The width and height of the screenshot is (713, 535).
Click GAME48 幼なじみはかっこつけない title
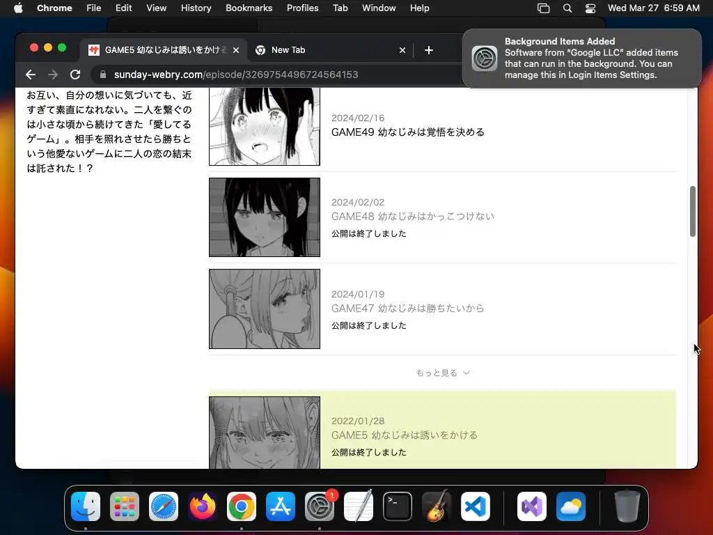pos(412,216)
